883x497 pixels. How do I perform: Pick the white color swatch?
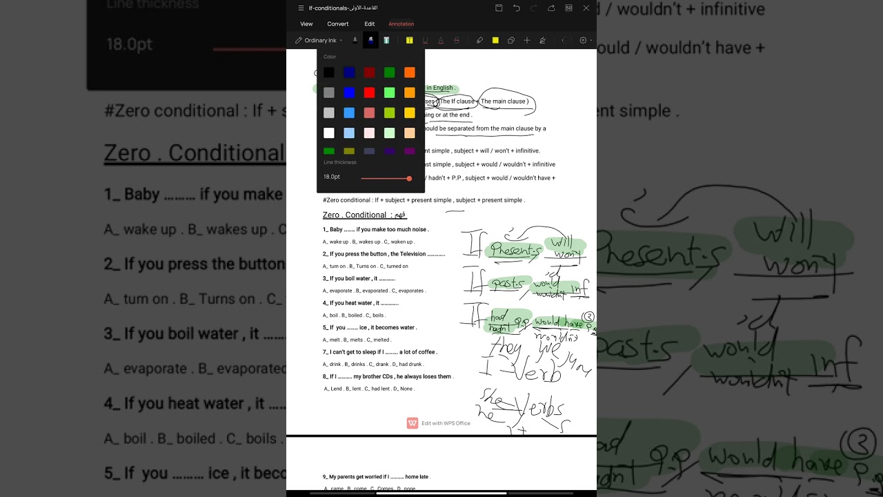tap(329, 133)
